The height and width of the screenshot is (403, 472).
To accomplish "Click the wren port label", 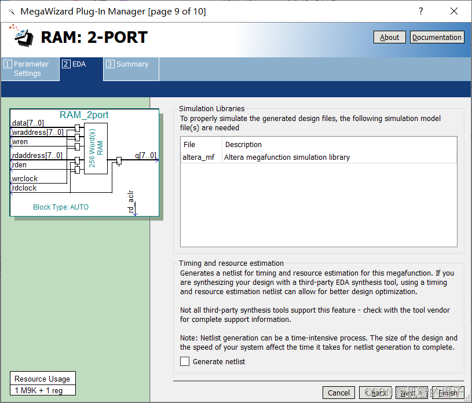I will point(20,141).
